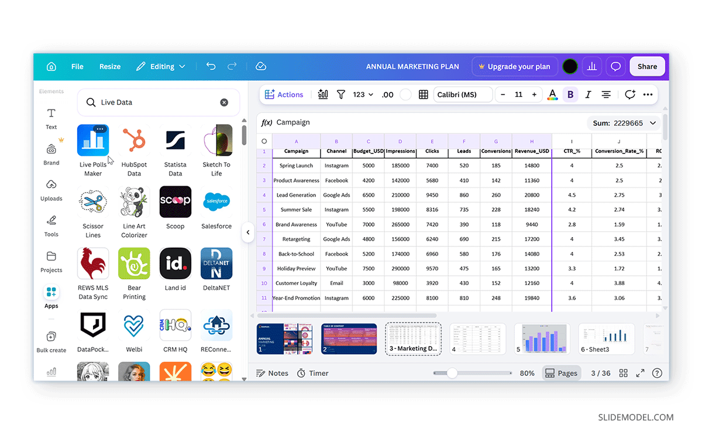Pick the cell fill color circle

405,94
